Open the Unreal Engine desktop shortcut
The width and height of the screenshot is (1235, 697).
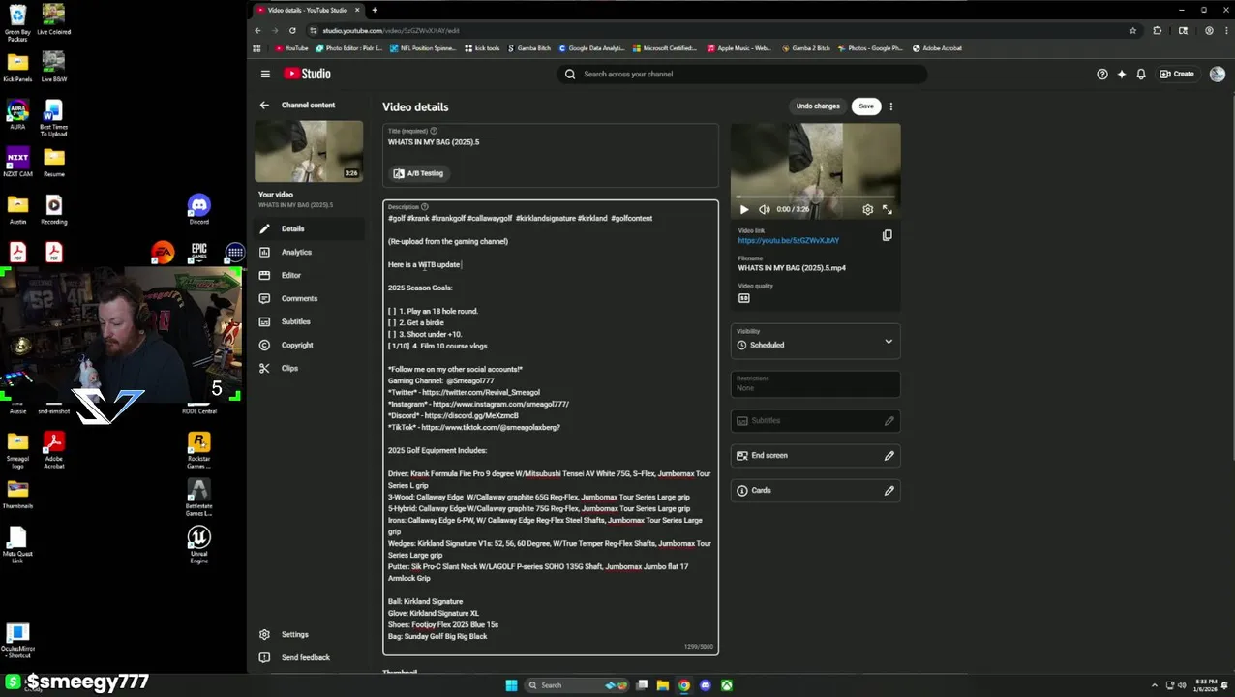point(198,545)
